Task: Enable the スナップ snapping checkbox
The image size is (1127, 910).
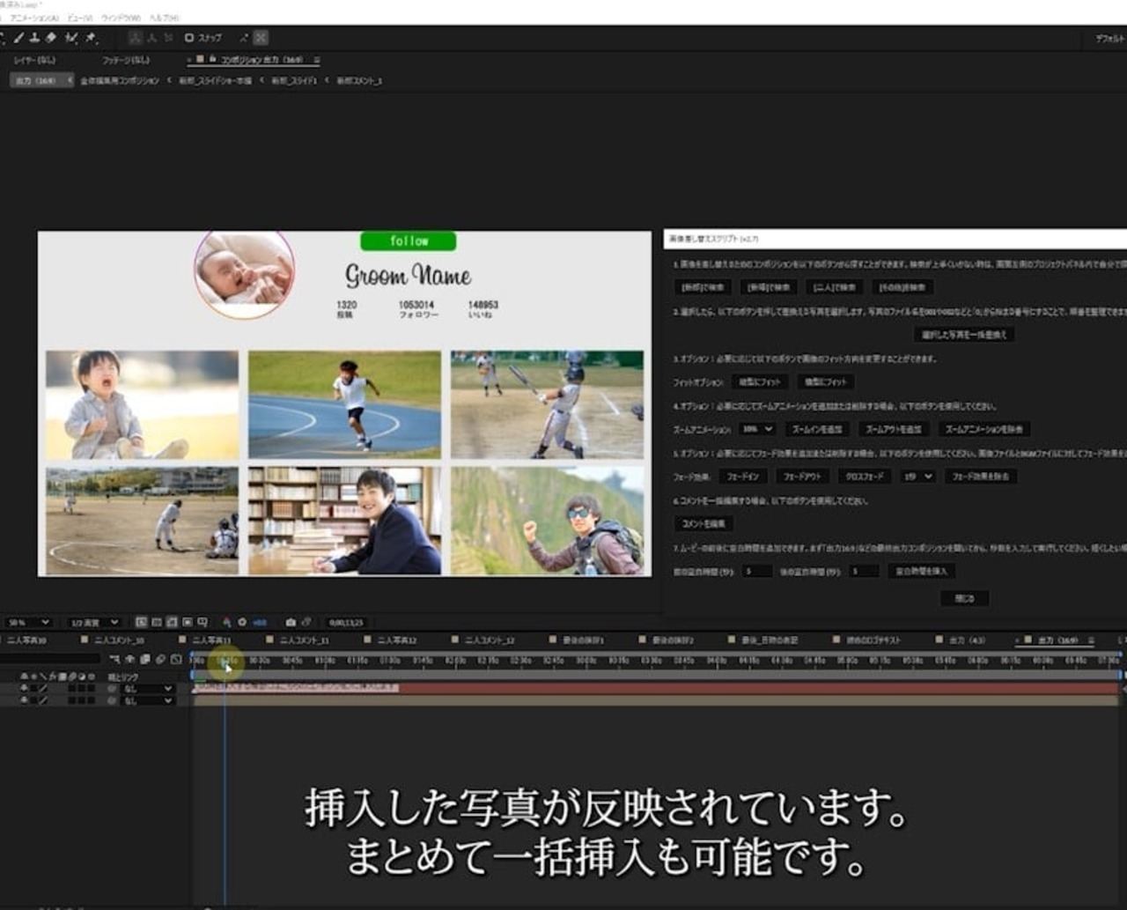Action: pos(189,38)
